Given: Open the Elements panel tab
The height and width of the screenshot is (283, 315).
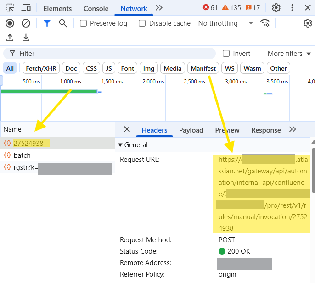Looking at the screenshot, I should pos(57,8).
